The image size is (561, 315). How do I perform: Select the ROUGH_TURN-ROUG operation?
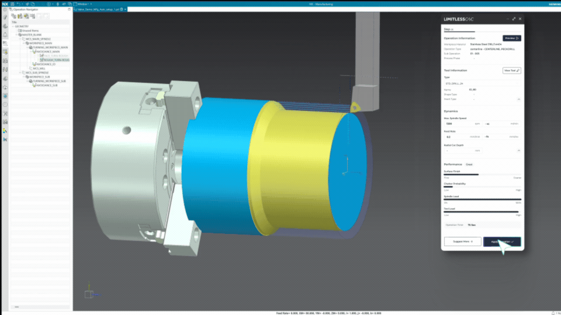(x=54, y=60)
